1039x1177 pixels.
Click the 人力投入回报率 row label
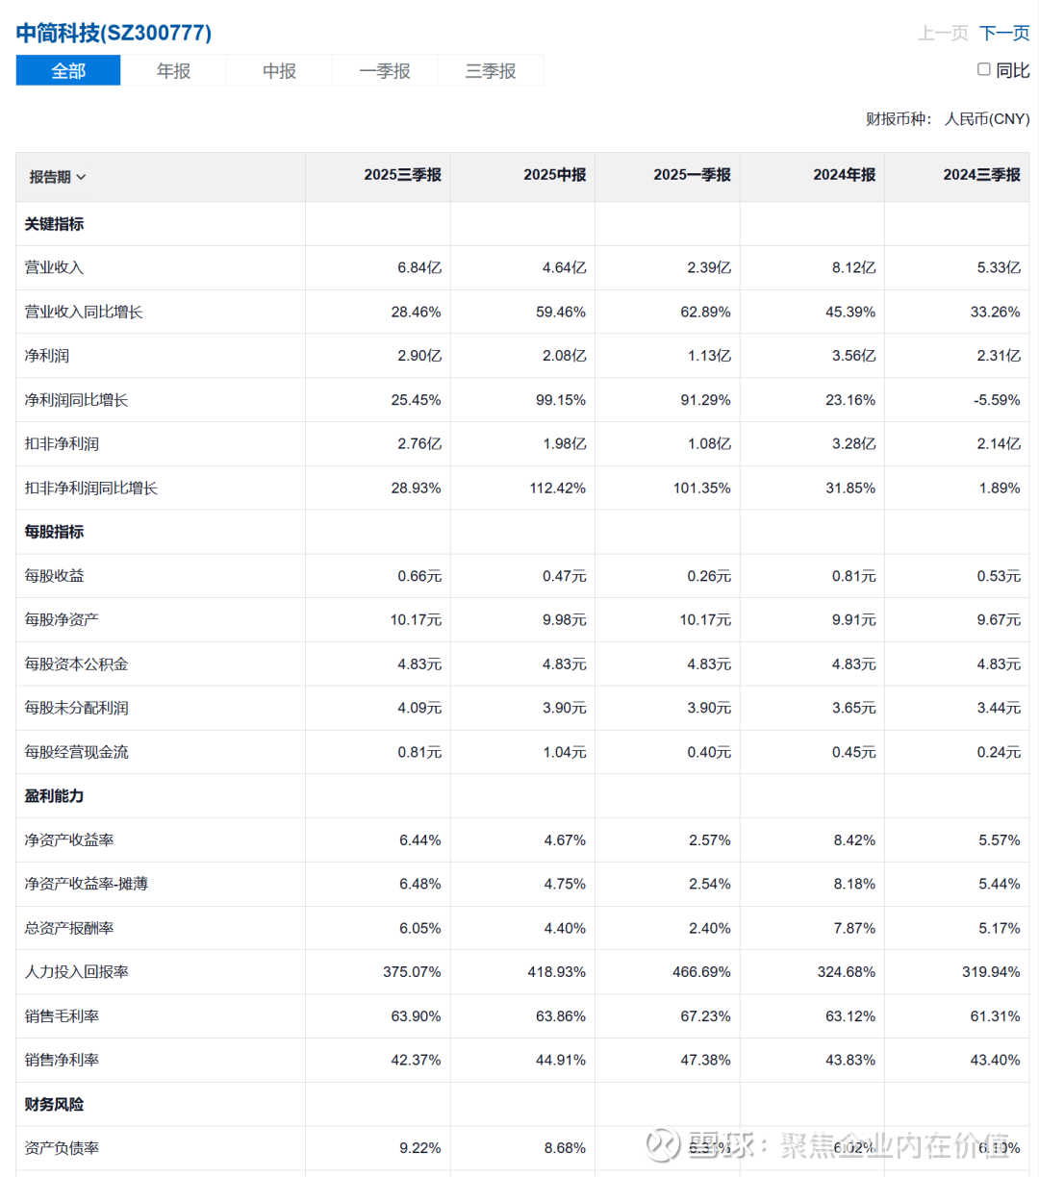[x=76, y=972]
